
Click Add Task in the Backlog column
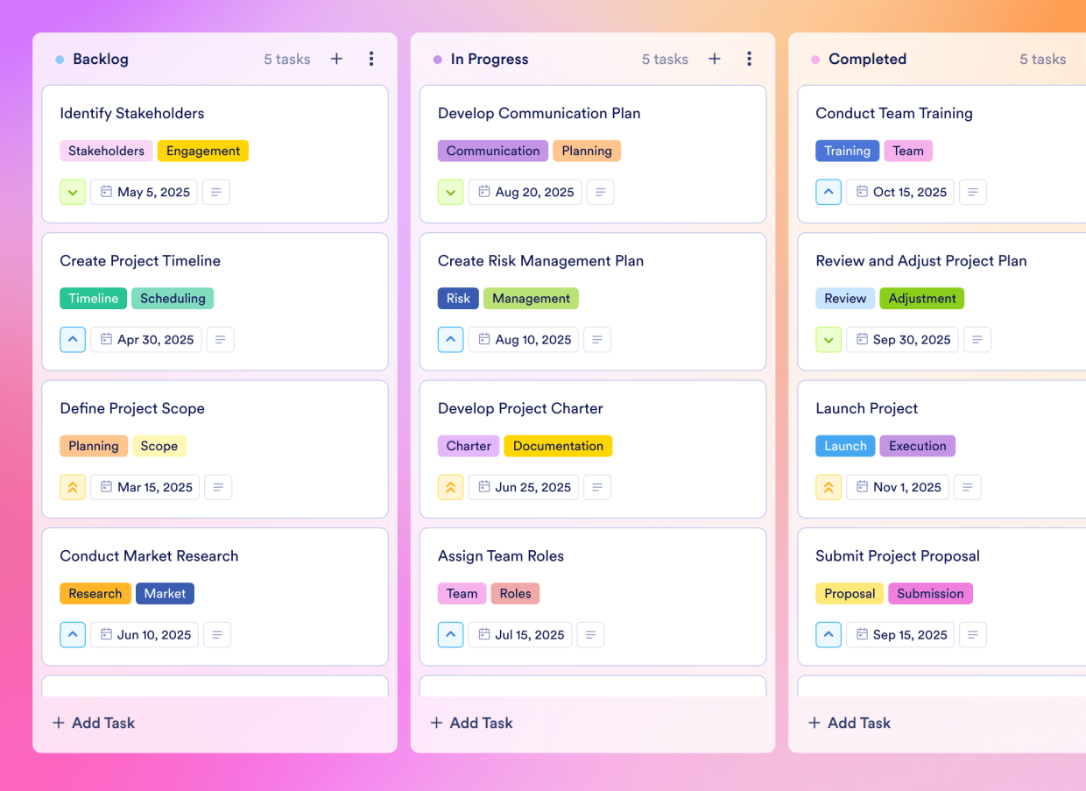point(93,723)
